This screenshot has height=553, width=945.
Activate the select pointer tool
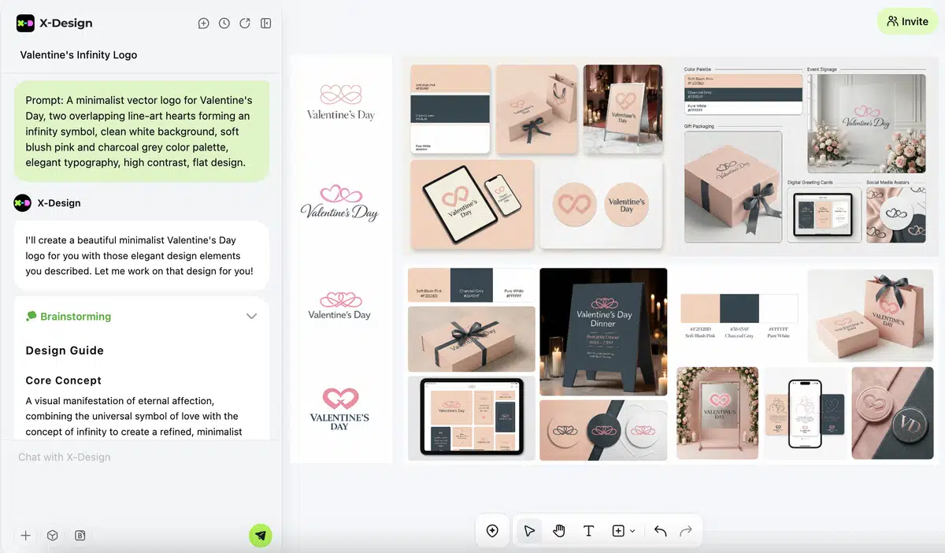(529, 531)
